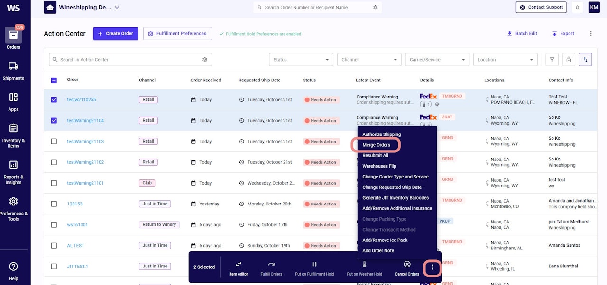Open order link testWarning21102
607x285 pixels.
pyautogui.click(x=85, y=162)
